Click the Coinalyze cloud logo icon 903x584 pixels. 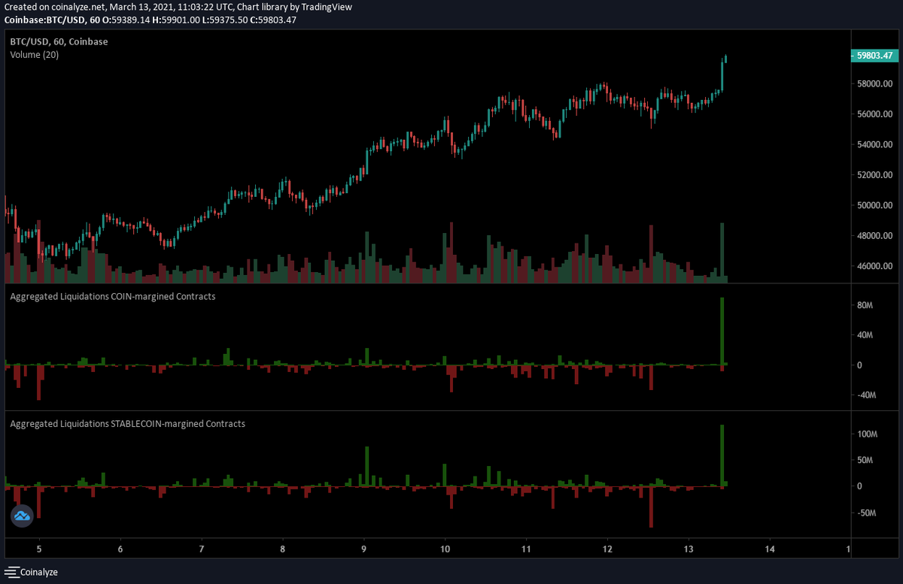click(22, 515)
